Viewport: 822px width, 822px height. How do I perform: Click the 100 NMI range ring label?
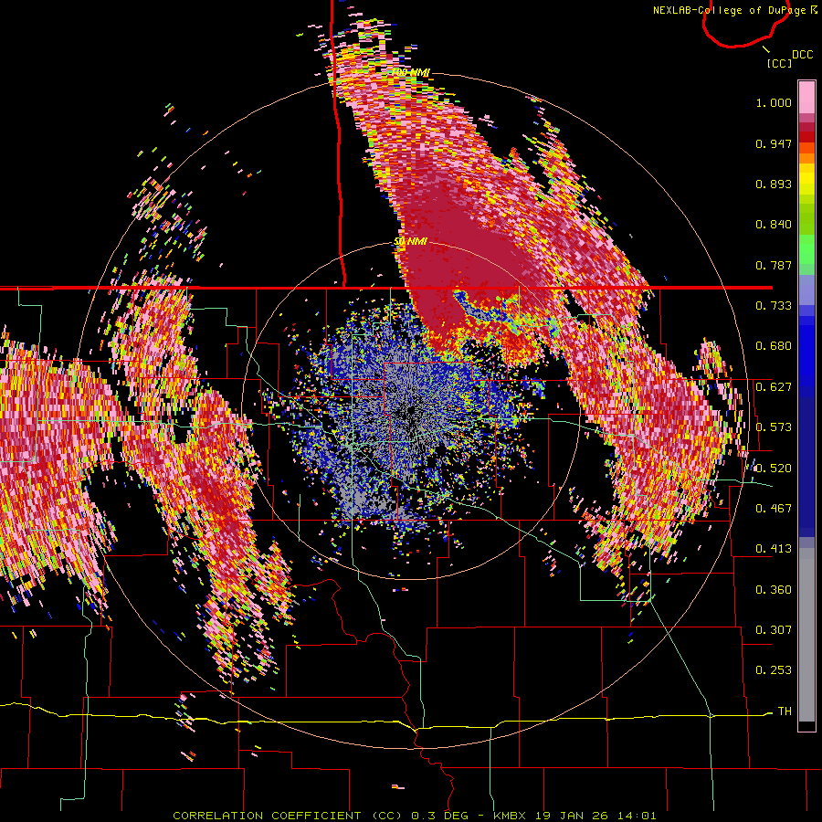pyautogui.click(x=411, y=72)
